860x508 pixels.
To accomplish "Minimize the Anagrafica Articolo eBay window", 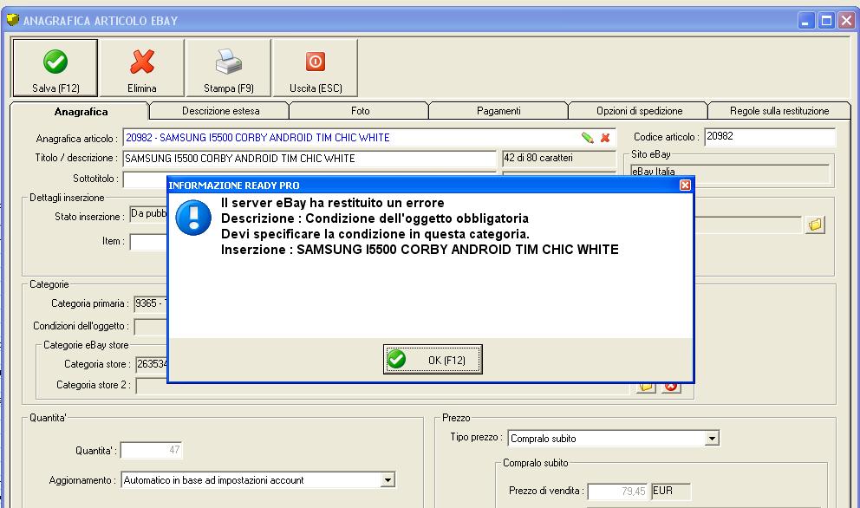I will click(805, 21).
